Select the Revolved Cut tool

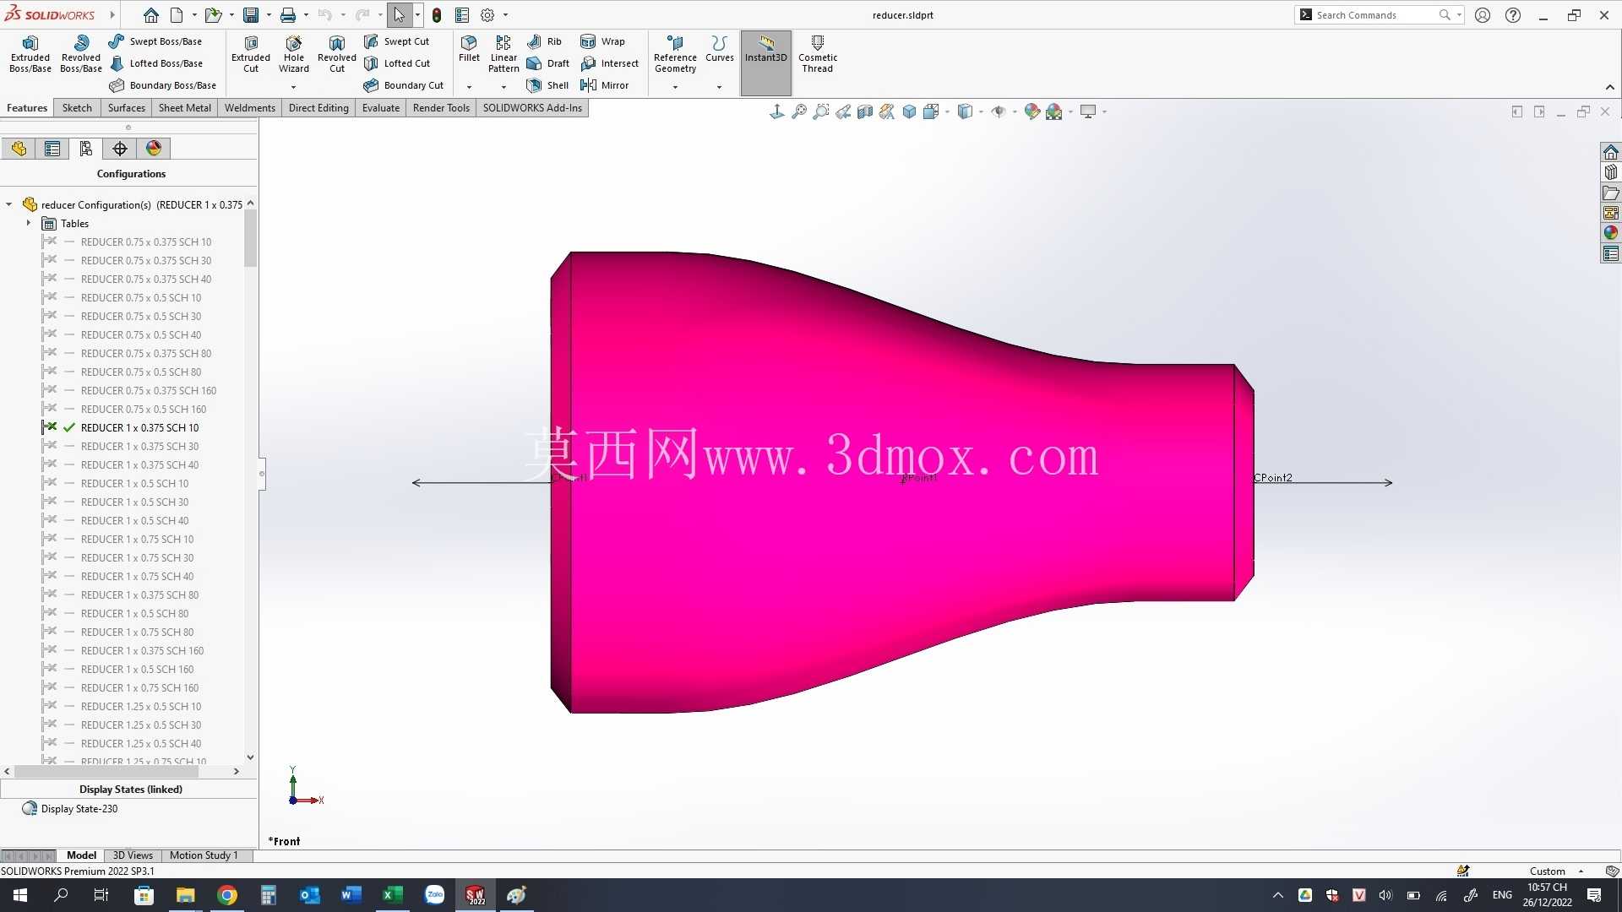click(337, 54)
